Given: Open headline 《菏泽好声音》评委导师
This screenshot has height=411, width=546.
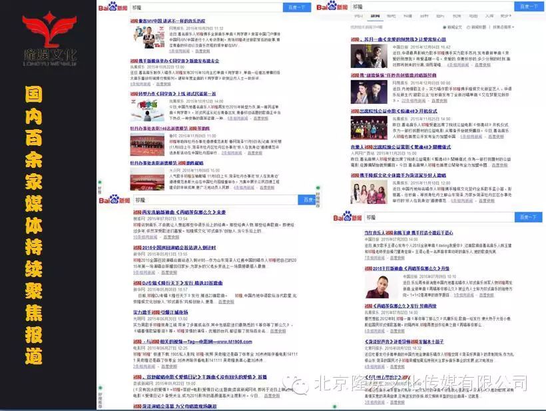Looking at the screenshot, I should pyautogui.click(x=404, y=342).
